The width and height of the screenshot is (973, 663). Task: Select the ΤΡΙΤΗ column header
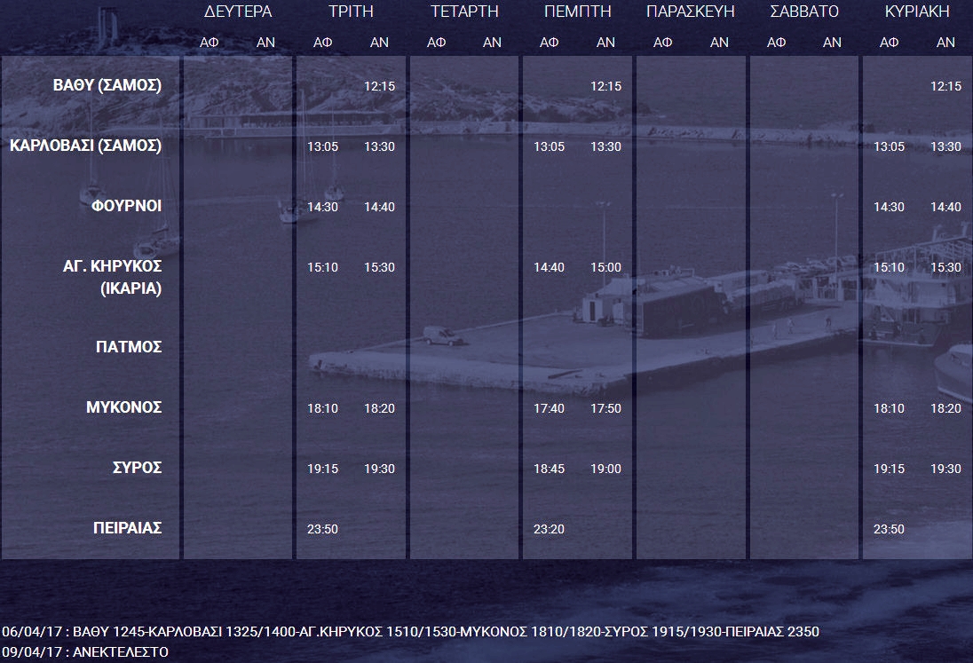coord(351,12)
